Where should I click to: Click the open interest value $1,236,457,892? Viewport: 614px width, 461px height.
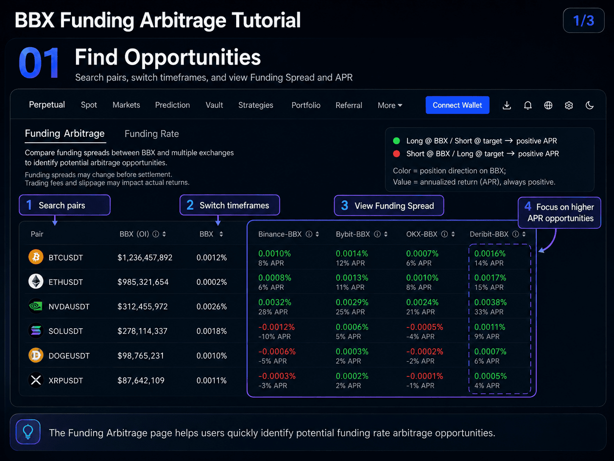coord(145,258)
